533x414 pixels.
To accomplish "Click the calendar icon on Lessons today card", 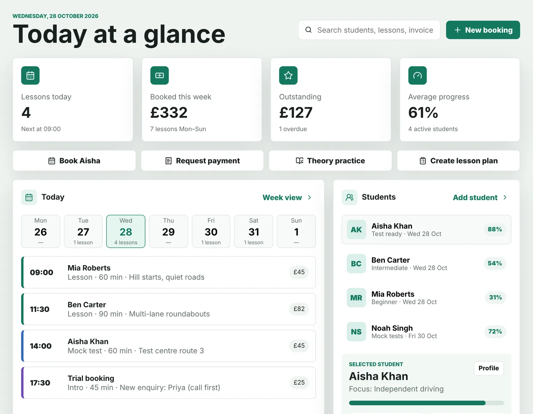I will tap(30, 75).
